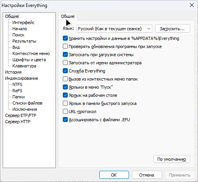Click the "По умолчанию" button

pos(172,159)
